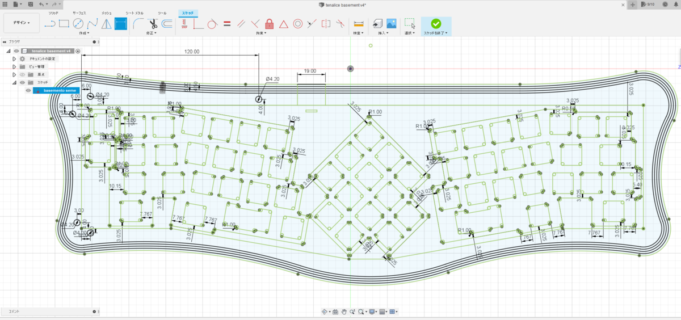Open デザイン workspace dropdown
The image size is (681, 320).
pos(21,23)
